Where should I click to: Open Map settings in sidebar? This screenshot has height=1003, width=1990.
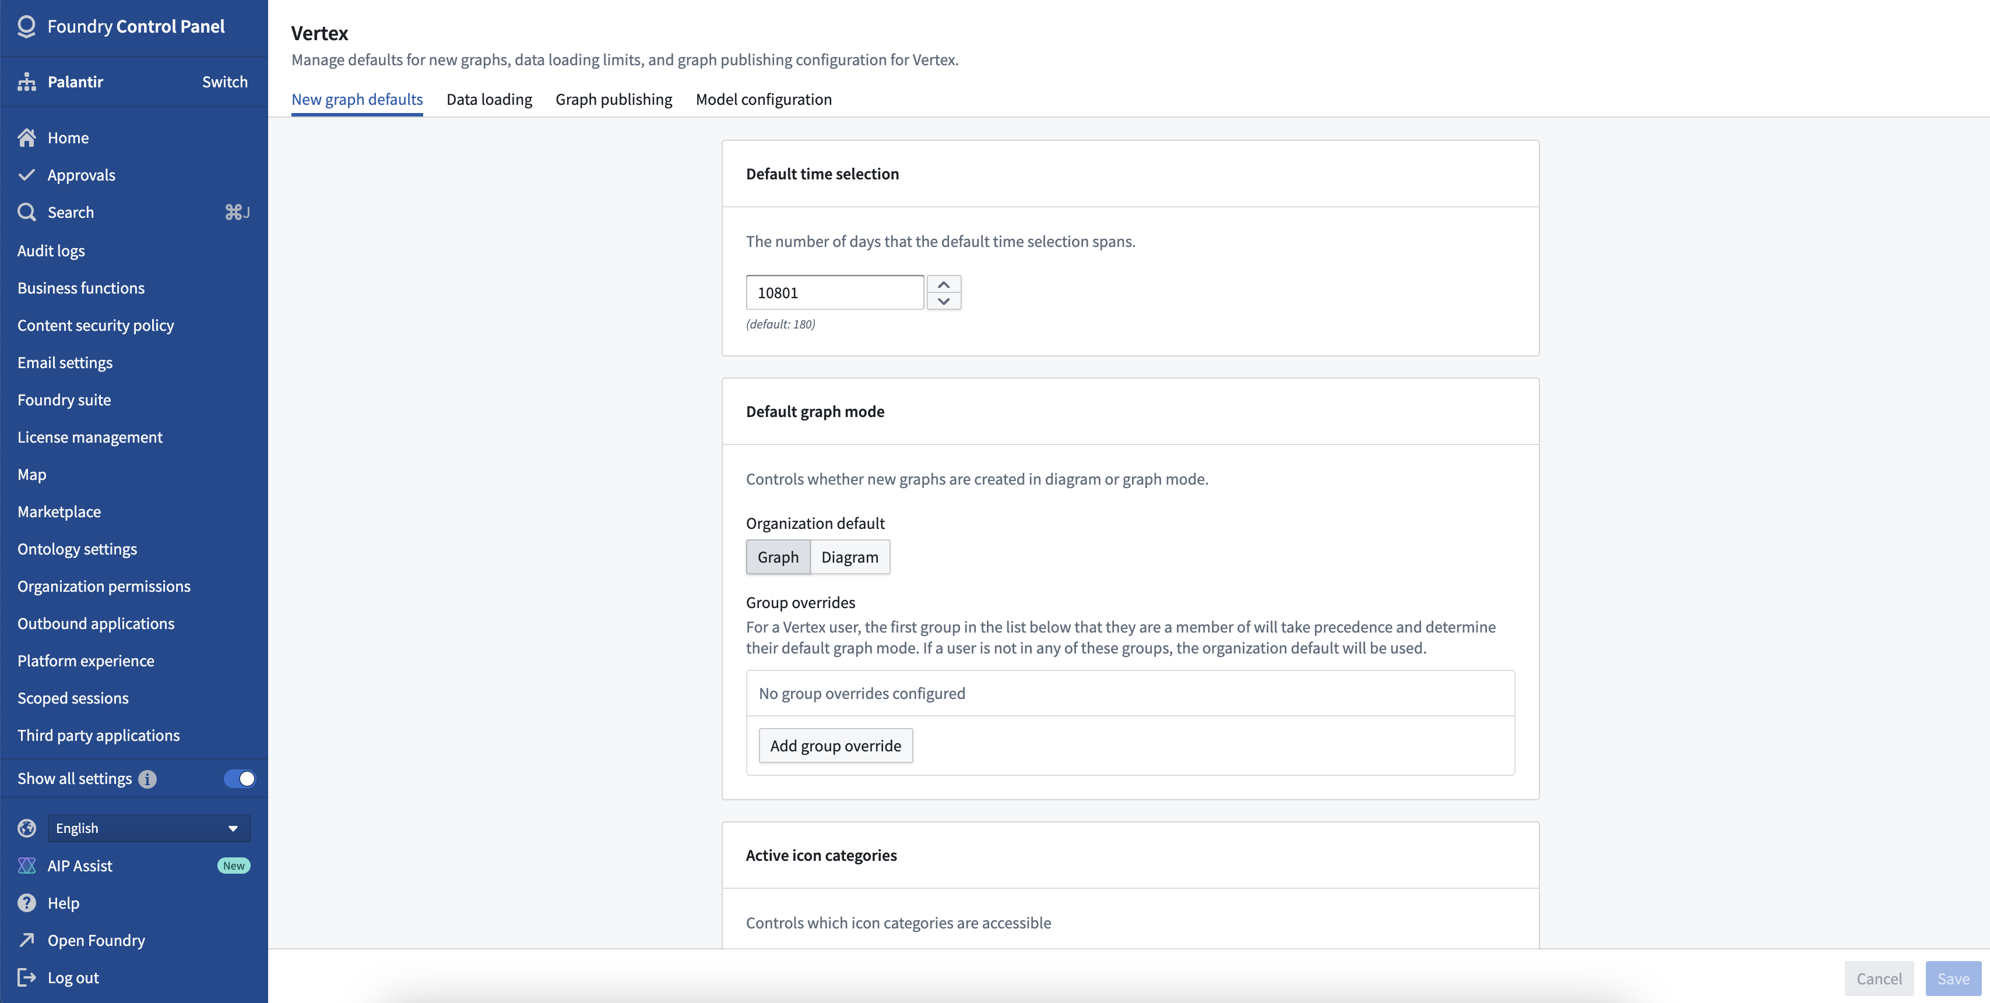(x=31, y=474)
